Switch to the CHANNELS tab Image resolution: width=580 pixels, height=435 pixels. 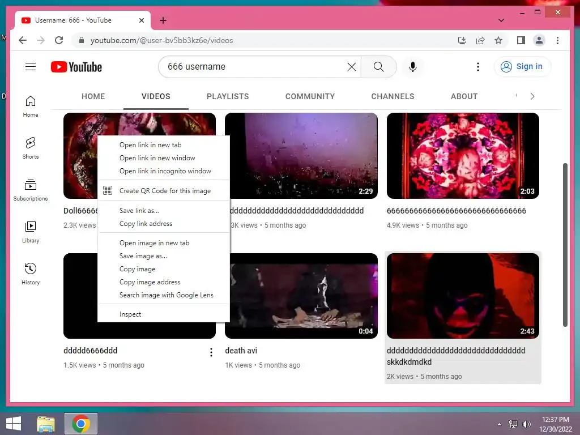[393, 96]
